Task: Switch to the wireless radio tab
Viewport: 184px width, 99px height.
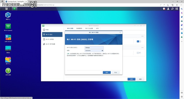Action: pyautogui.click(x=79, y=28)
